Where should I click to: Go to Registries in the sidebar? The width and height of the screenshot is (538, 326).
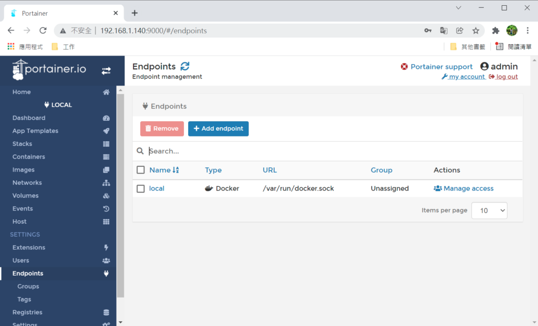(27, 312)
